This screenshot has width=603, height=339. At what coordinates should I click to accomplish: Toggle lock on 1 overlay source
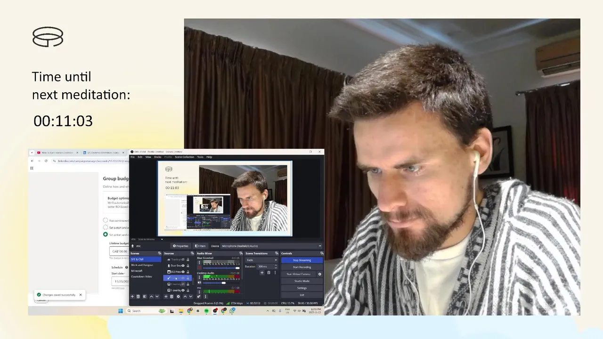point(188,290)
